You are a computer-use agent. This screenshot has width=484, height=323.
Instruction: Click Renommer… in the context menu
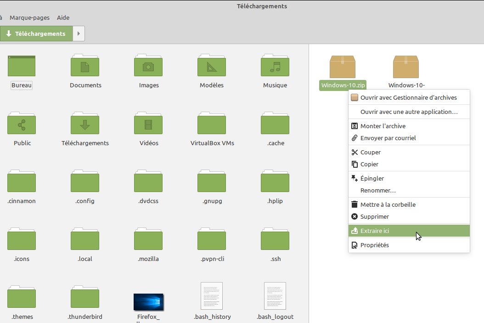pyautogui.click(x=378, y=190)
